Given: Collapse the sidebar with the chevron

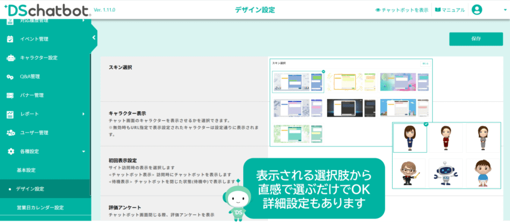Looking at the screenshot, I should [94, 37].
